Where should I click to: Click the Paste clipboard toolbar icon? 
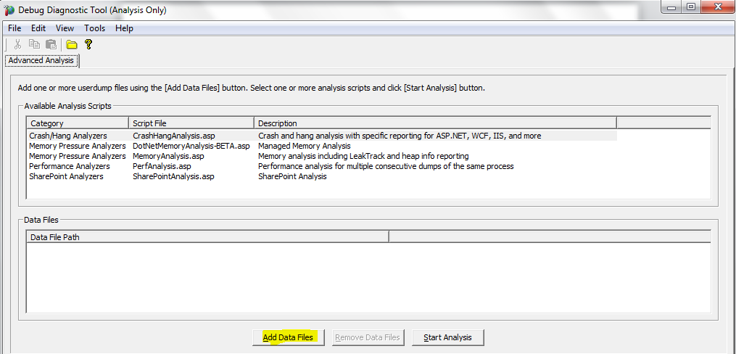(x=51, y=44)
